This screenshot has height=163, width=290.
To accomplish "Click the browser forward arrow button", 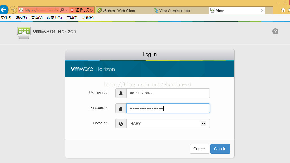I will point(13,10).
